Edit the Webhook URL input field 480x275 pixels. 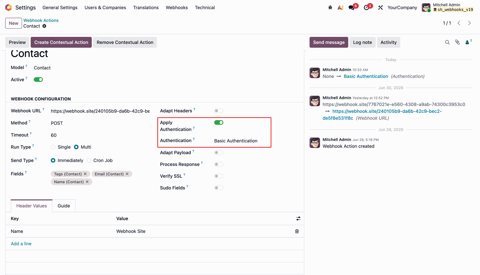100,111
